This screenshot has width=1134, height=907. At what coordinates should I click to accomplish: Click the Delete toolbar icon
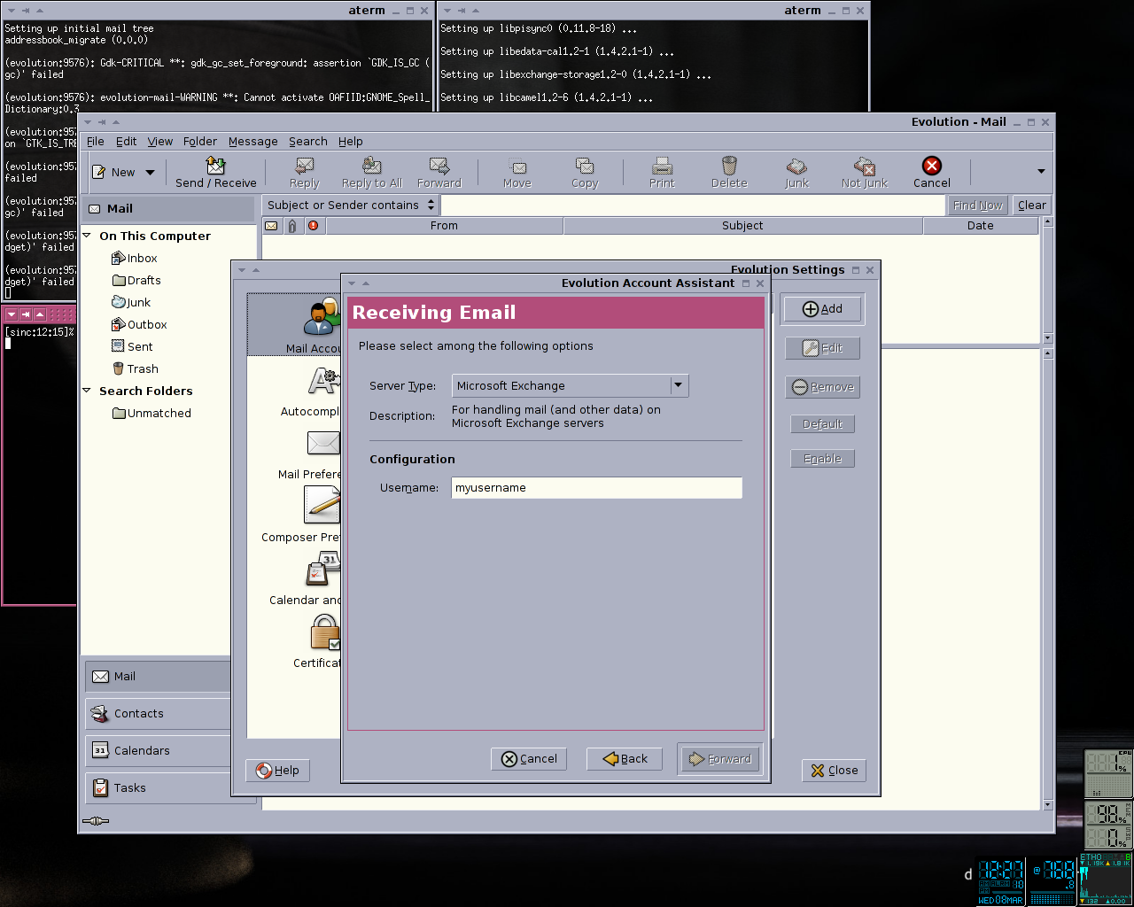(x=729, y=173)
